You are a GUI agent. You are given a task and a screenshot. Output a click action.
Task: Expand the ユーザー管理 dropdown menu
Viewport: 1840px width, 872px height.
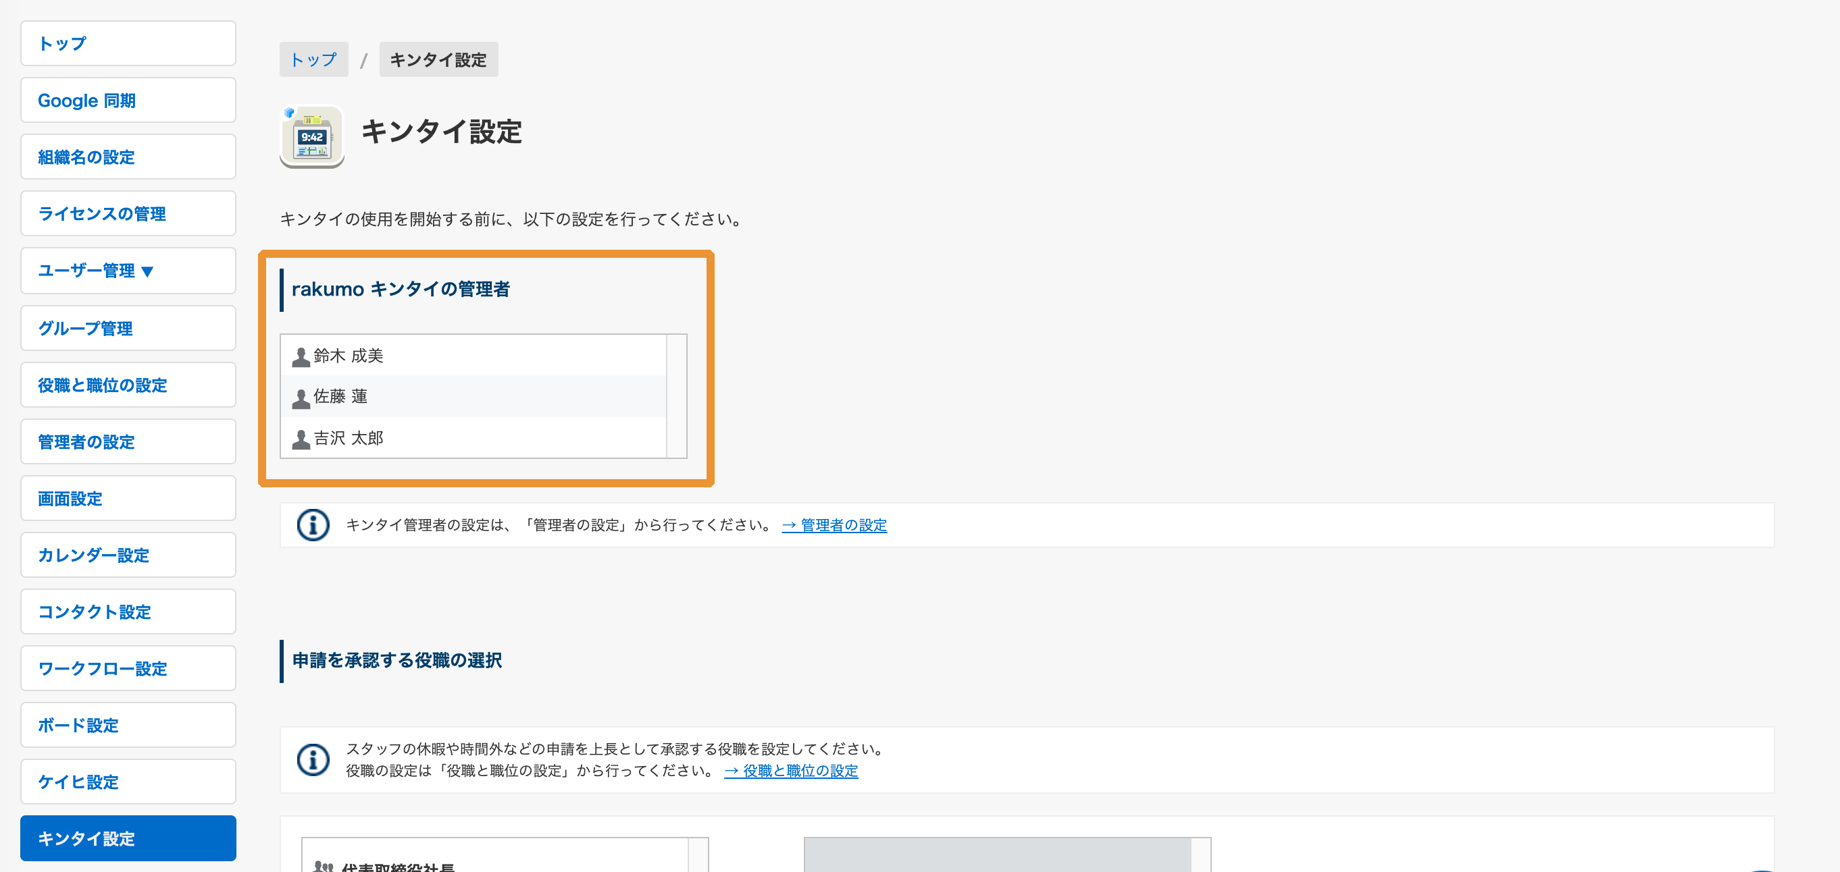pos(128,271)
